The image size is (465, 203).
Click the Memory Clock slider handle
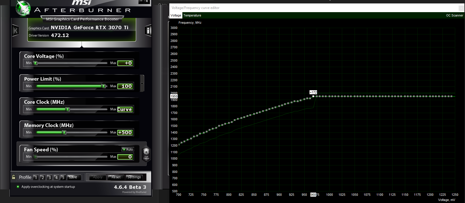pyautogui.click(x=64, y=132)
